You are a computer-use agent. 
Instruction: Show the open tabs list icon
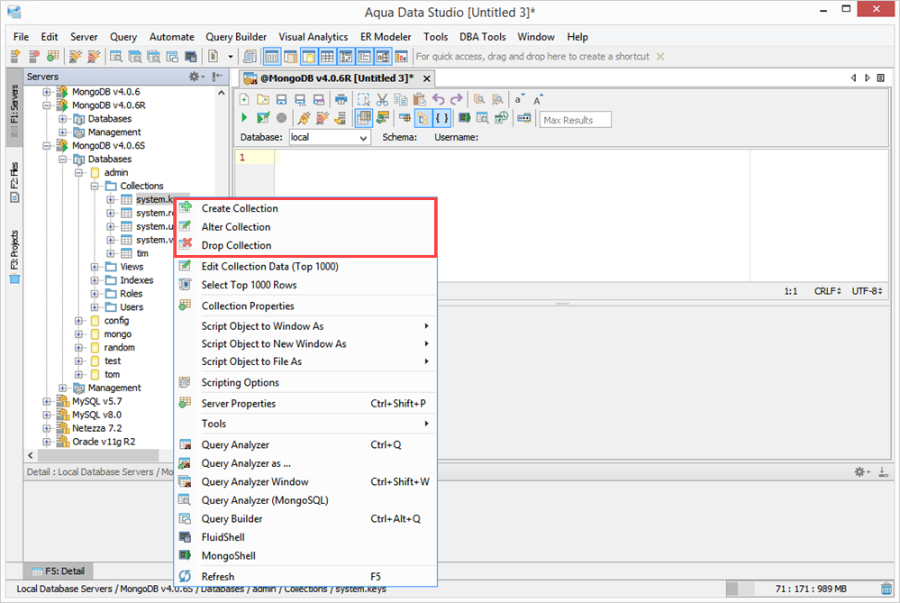click(881, 78)
